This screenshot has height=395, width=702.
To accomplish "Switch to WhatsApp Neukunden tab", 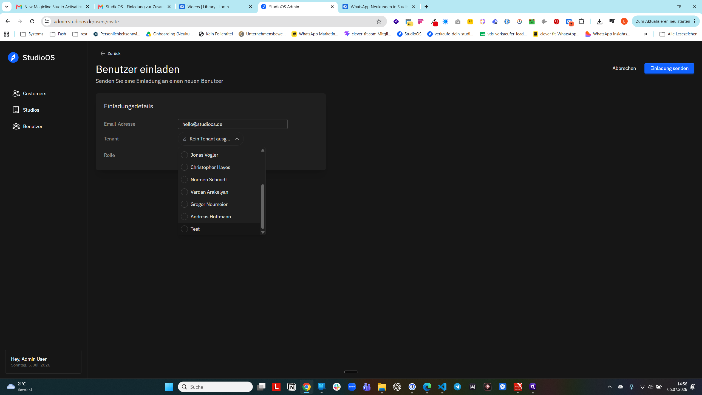I will (x=379, y=7).
